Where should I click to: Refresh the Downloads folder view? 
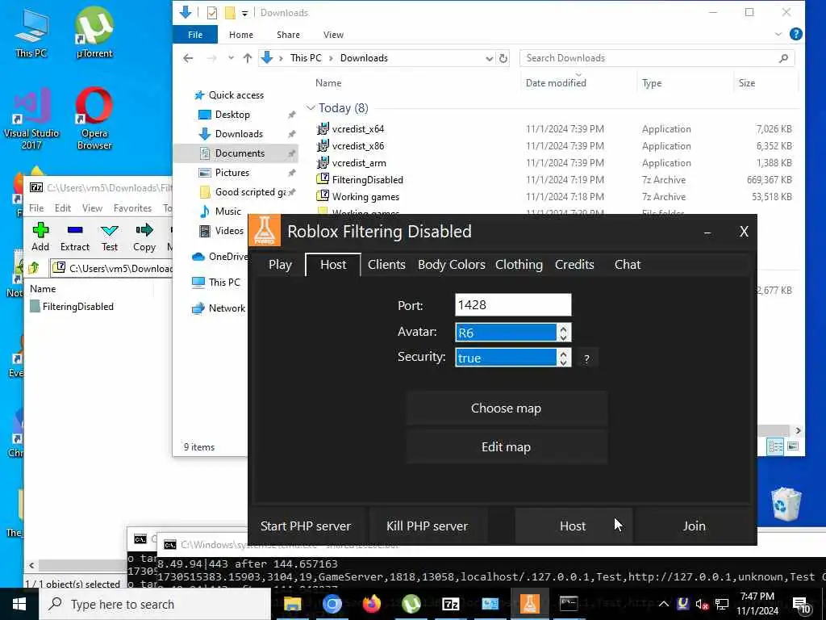503,58
